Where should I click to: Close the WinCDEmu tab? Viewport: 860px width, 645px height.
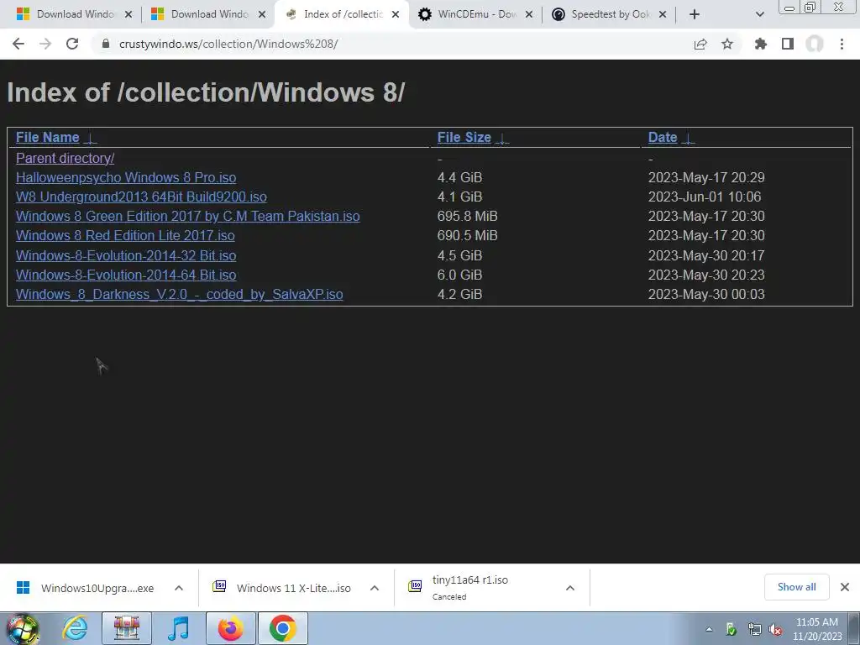(x=529, y=14)
